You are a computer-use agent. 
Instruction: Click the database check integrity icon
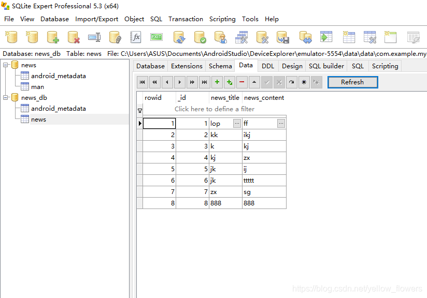200,37
